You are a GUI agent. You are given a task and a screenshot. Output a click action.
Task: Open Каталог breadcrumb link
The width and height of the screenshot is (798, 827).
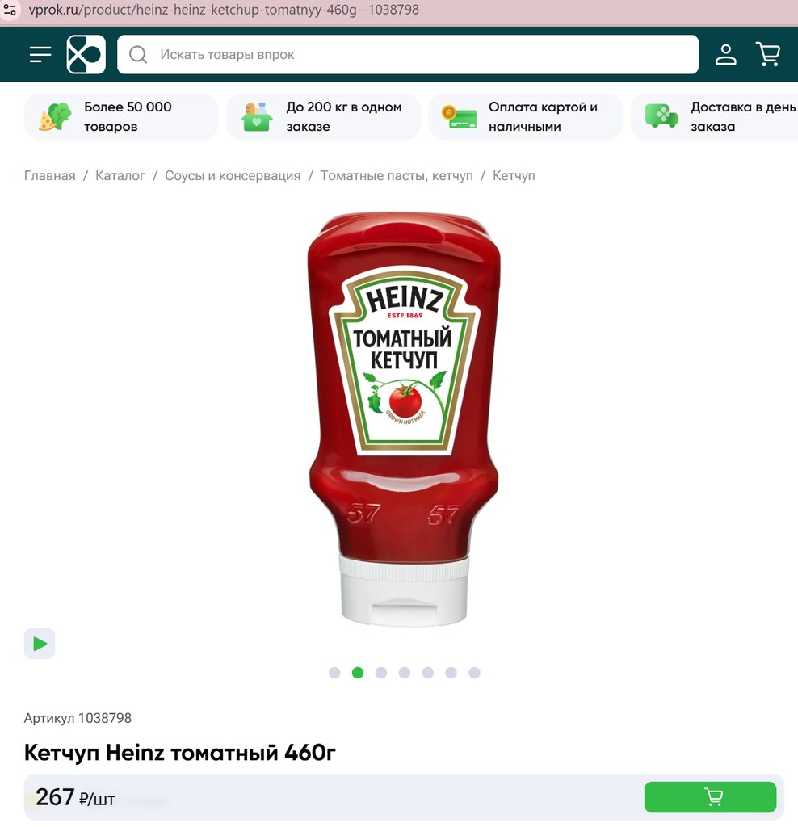click(x=120, y=175)
